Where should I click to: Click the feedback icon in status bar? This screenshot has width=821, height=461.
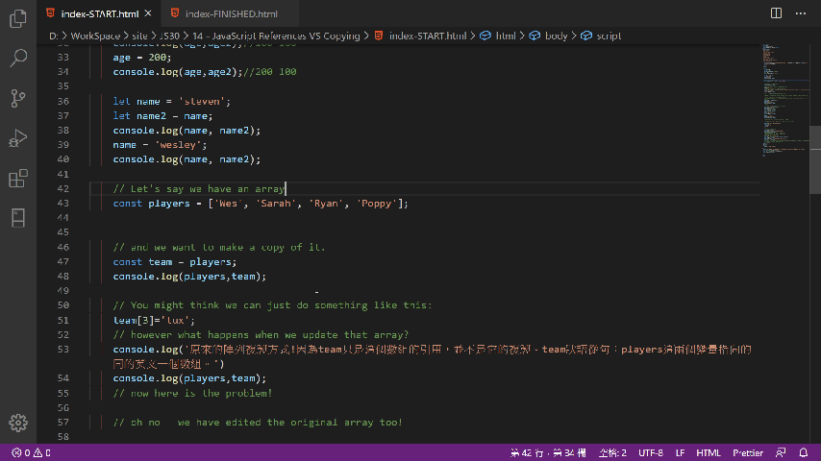click(781, 452)
